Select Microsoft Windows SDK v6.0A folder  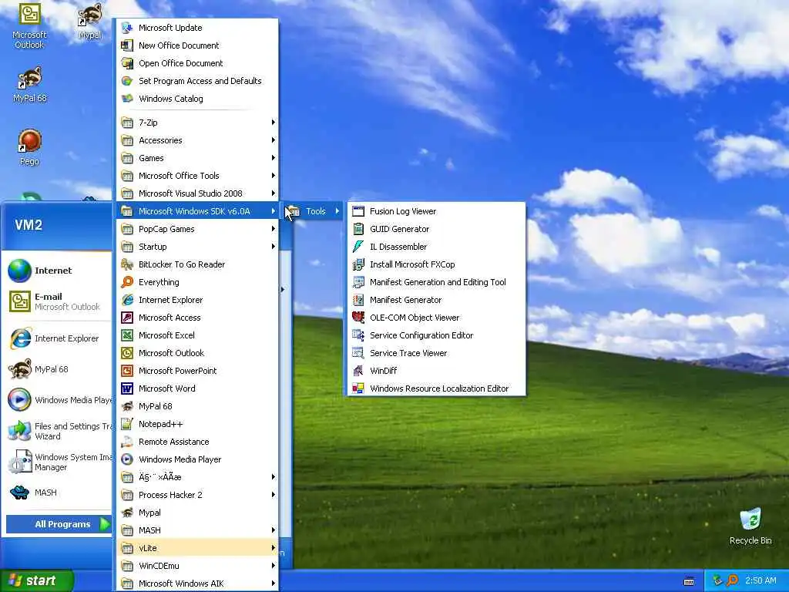coord(197,211)
